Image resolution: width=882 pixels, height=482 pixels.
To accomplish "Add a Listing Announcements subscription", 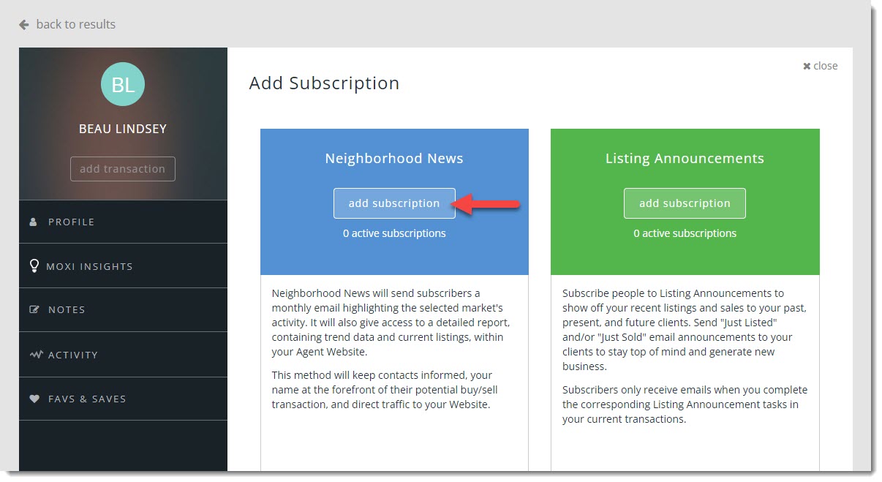I will [685, 203].
